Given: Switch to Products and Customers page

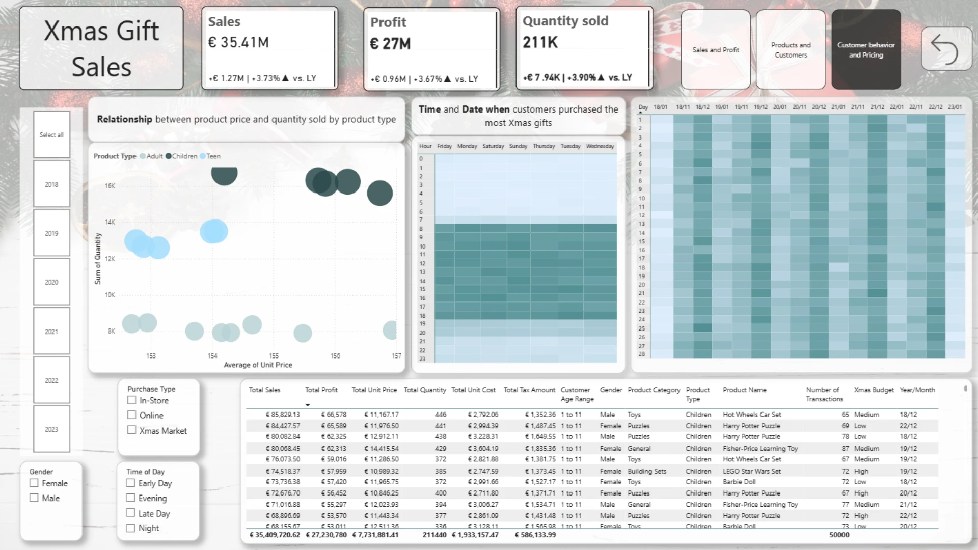Looking at the screenshot, I should point(791,49).
